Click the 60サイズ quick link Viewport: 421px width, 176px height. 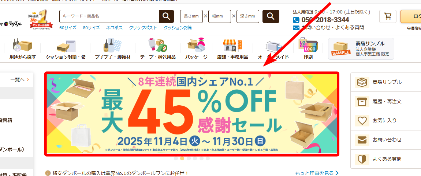pyautogui.click(x=68, y=27)
